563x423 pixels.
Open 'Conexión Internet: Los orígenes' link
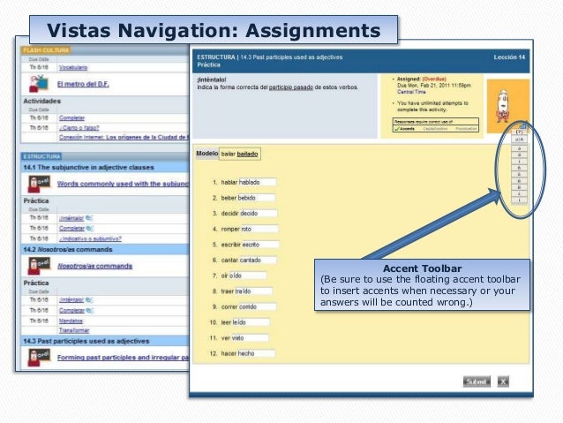124,137
